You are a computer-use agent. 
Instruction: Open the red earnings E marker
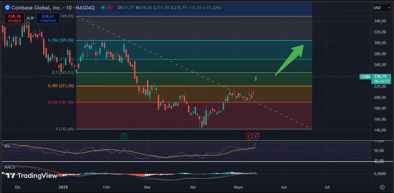[249, 136]
